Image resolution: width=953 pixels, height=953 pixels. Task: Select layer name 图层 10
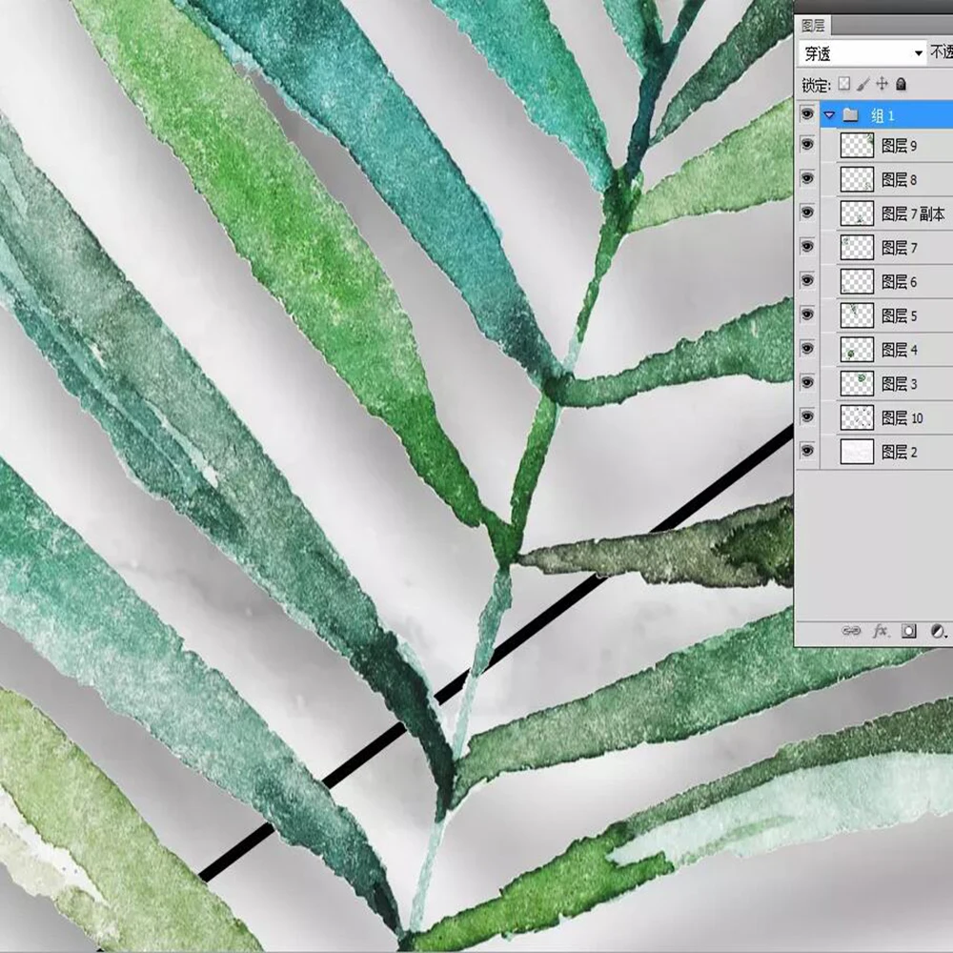pos(902,418)
